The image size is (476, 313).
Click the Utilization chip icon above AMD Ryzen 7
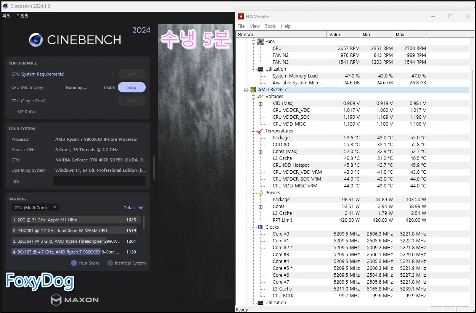click(261, 69)
